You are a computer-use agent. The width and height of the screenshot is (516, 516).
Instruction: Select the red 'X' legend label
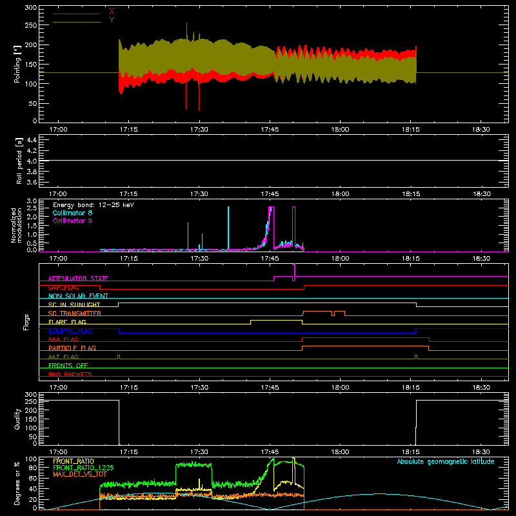tap(112, 11)
